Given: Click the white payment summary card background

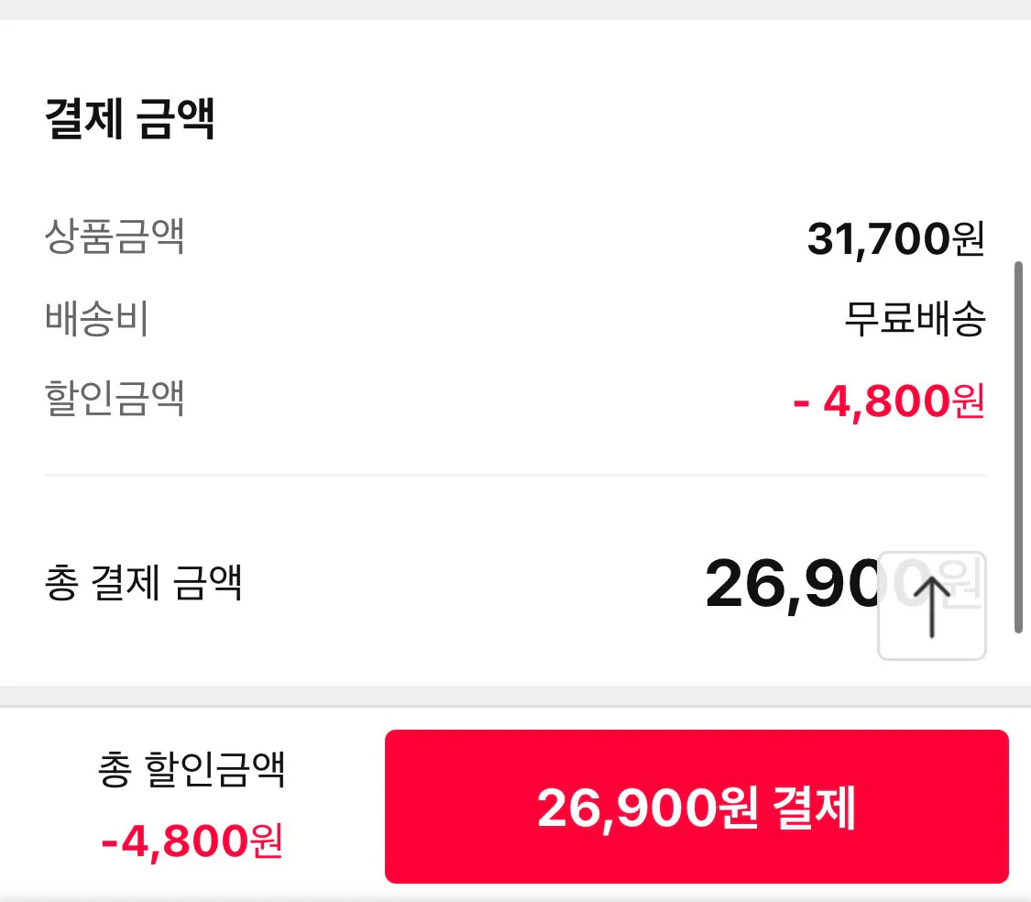Looking at the screenshot, I should pos(513,513).
